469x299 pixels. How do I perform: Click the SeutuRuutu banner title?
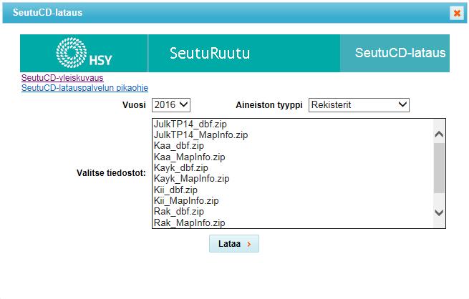(x=210, y=53)
